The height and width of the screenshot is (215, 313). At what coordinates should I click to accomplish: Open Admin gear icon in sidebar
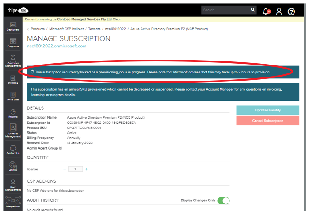point(13,166)
